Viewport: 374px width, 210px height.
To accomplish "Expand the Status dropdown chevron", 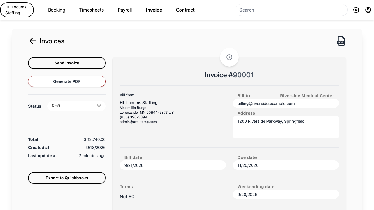I will pos(99,106).
